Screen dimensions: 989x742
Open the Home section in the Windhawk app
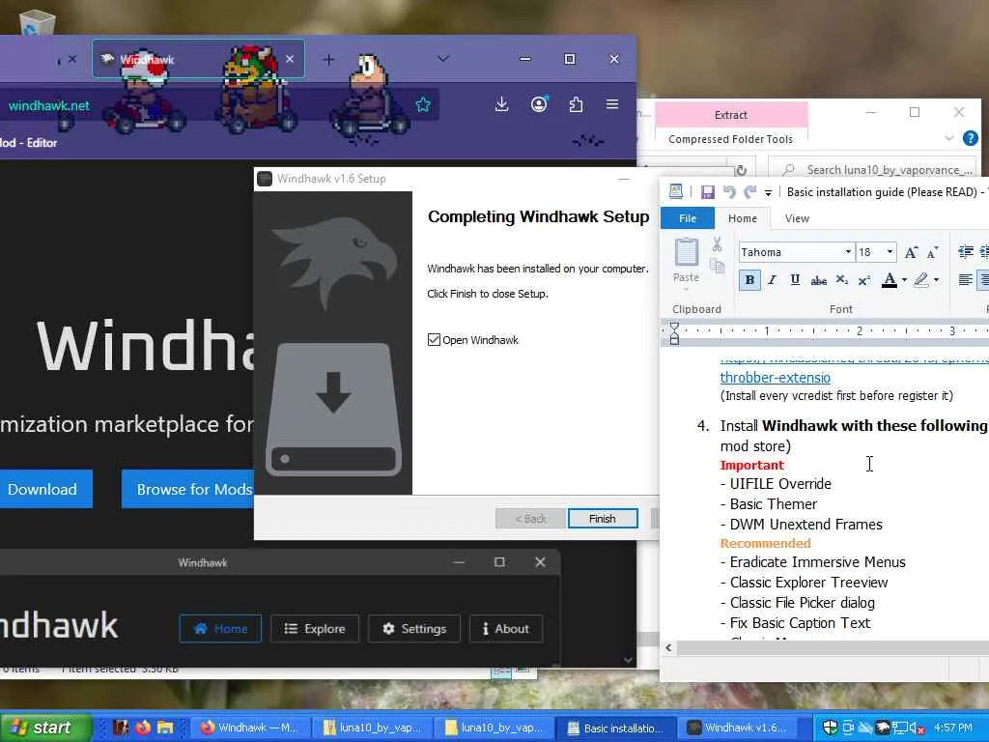pos(220,628)
